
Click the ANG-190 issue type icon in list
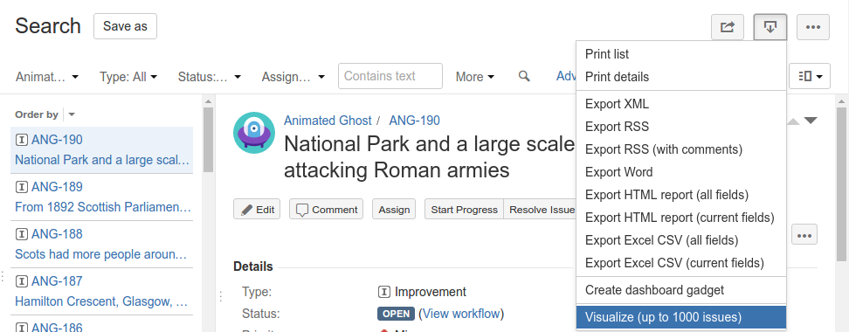coord(22,141)
